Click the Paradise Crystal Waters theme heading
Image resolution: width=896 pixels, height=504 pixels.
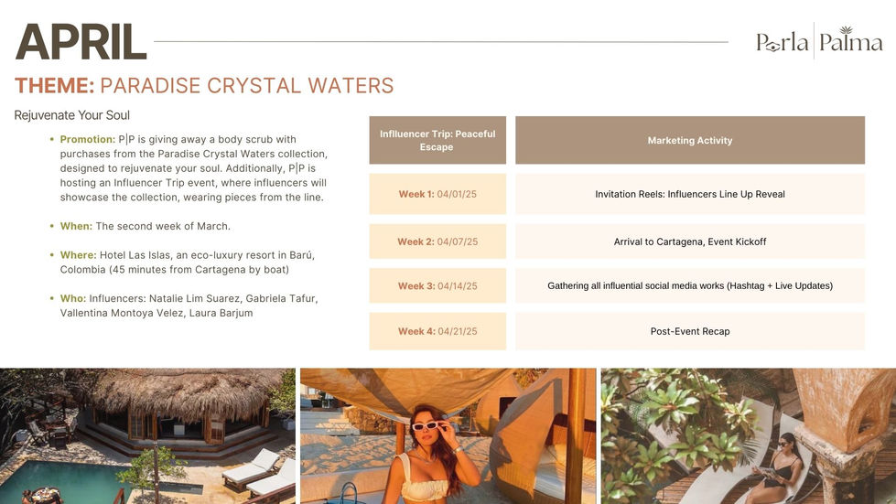click(x=204, y=86)
